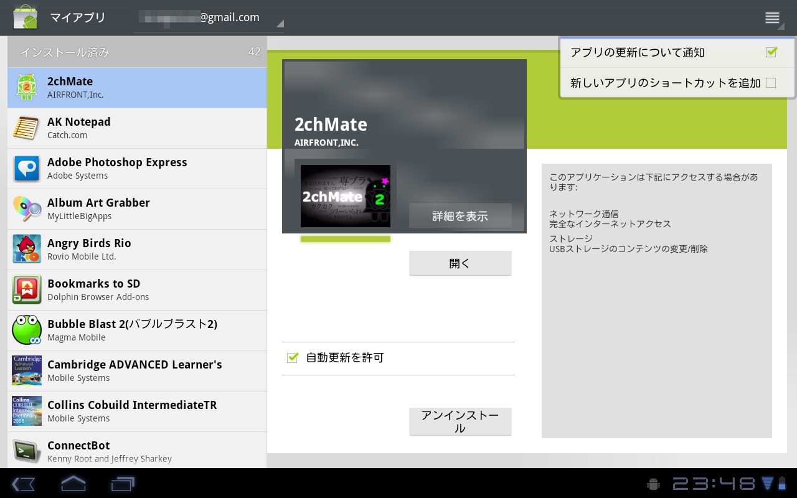Click the Bookmarks to SD icon
Viewport: 797px width, 498px height.
click(x=26, y=289)
